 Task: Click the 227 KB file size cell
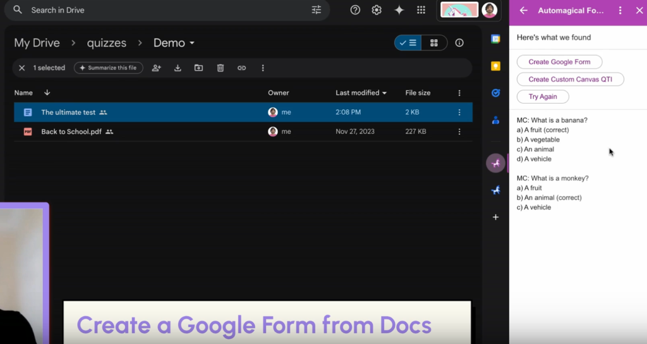[416, 132]
